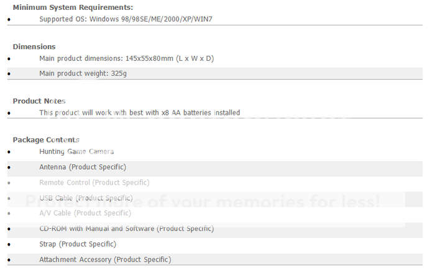The image size is (435, 269).
Task: Click the USB Cable (Product Specific) row
Action: tap(215, 199)
